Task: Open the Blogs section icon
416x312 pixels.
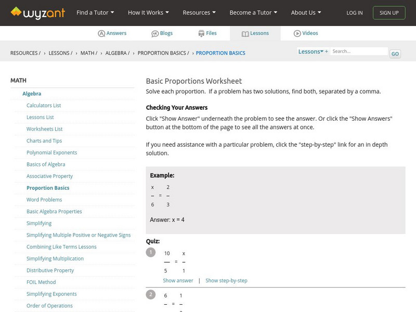Action: 155,33
